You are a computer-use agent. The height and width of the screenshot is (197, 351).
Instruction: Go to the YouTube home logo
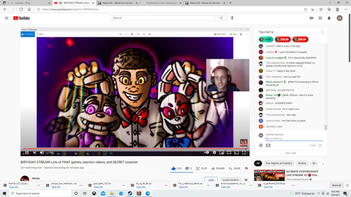(x=21, y=18)
